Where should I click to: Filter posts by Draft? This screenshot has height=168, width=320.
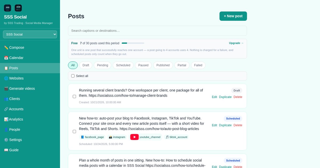[86, 65]
